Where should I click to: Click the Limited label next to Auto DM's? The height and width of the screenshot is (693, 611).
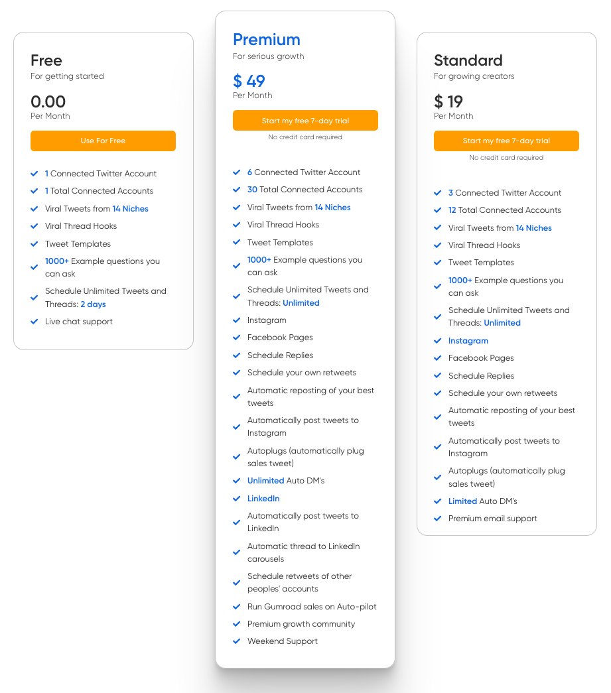pyautogui.click(x=462, y=501)
